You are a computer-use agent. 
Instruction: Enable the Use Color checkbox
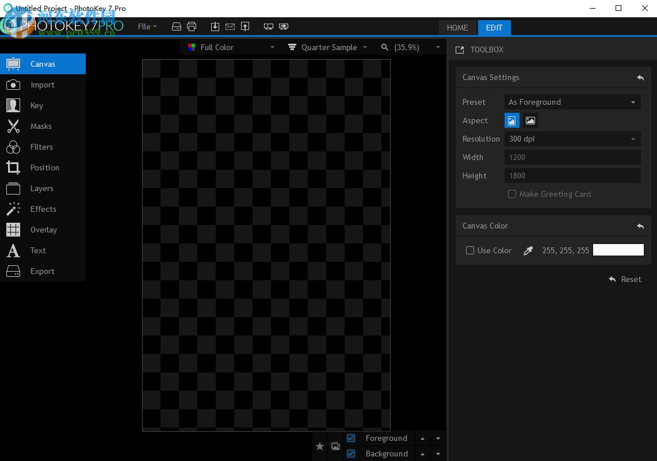469,250
